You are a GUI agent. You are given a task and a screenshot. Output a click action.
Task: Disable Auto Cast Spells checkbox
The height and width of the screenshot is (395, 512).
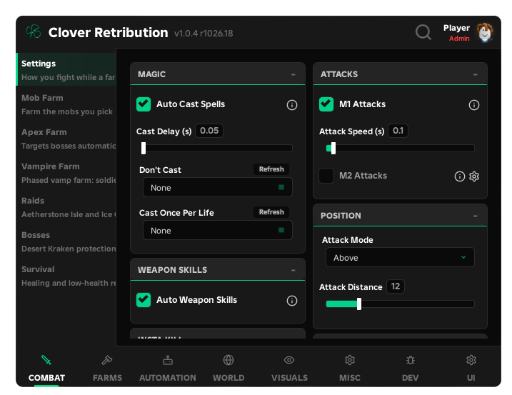144,104
